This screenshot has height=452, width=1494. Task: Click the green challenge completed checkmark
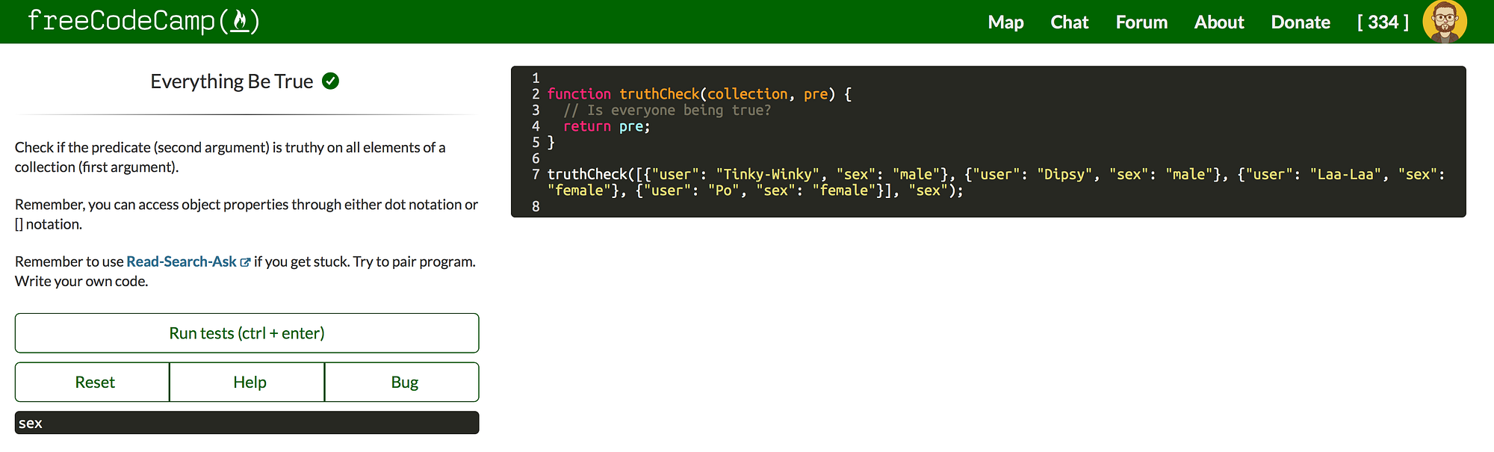(x=330, y=81)
